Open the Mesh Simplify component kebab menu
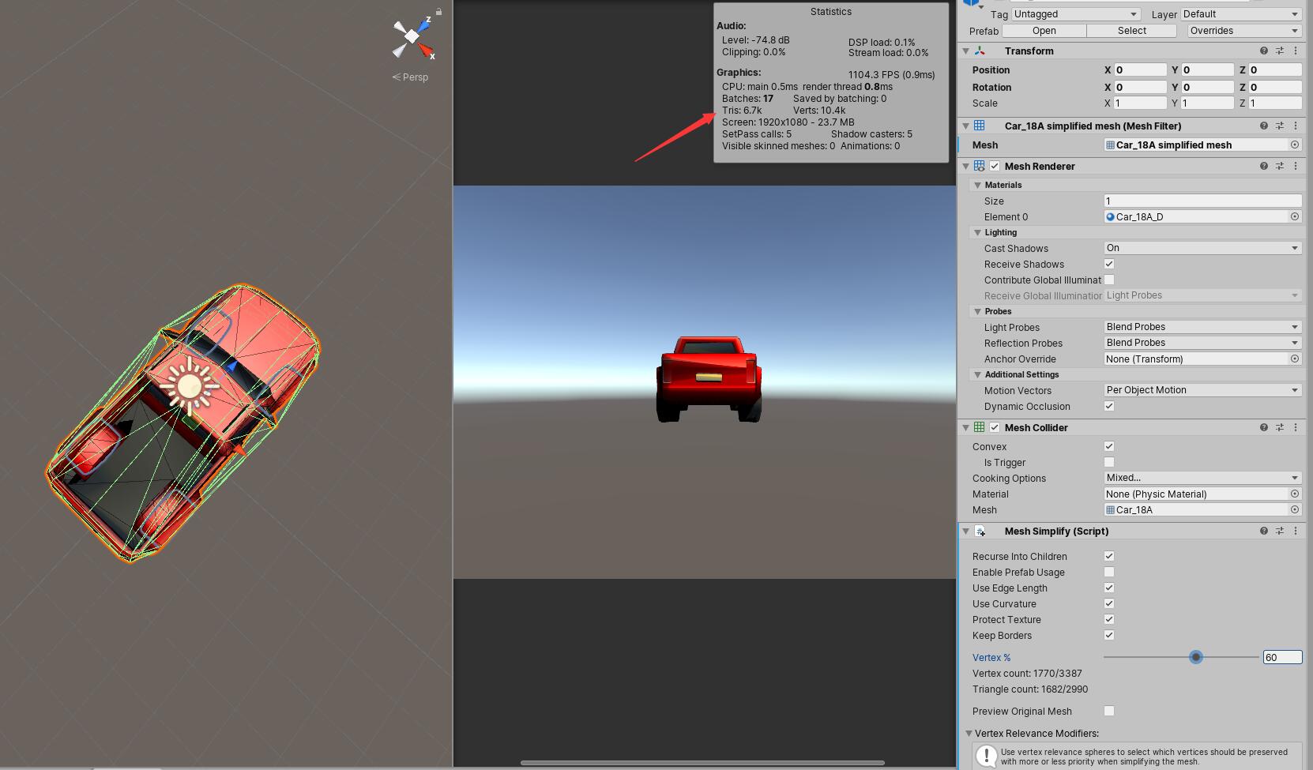 tap(1295, 531)
